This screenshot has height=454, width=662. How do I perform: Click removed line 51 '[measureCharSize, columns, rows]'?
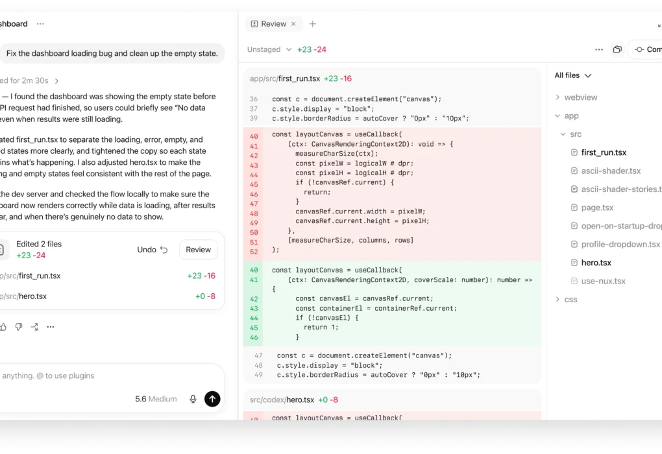(392, 241)
